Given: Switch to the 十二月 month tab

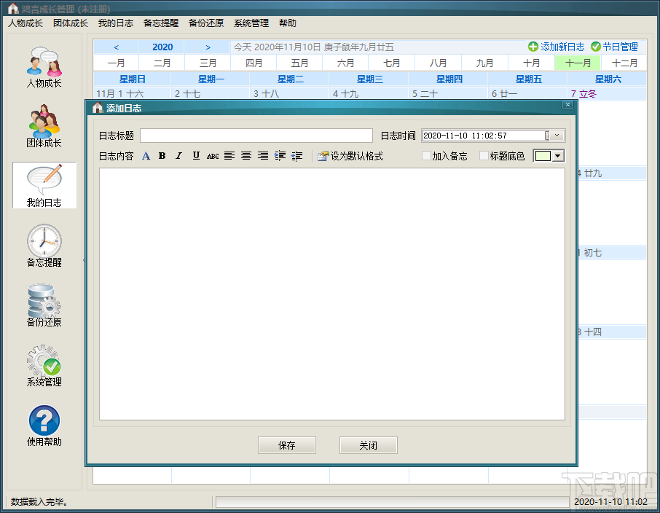Looking at the screenshot, I should coord(623,63).
